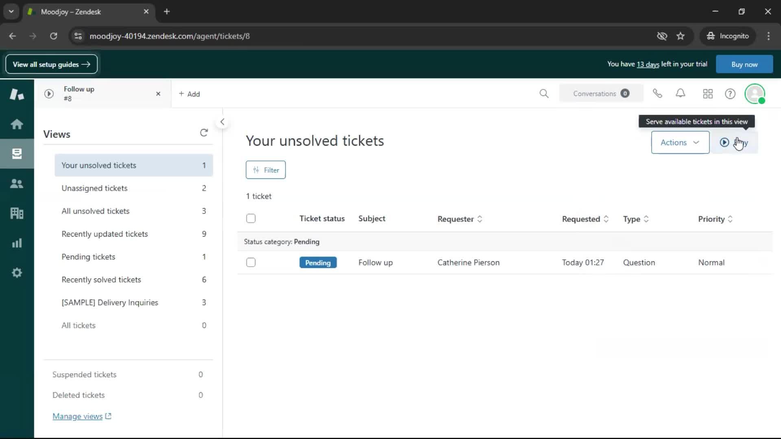Close the Moodjoy – Zendesk browser tab

point(146,12)
